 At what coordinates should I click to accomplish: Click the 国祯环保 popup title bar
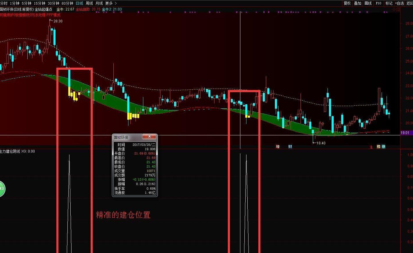pos(127,137)
